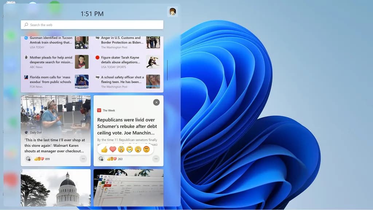
Task: Dismiss The Week story card
Action: point(156,102)
